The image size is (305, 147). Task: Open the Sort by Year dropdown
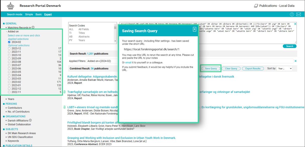[x=284, y=68]
